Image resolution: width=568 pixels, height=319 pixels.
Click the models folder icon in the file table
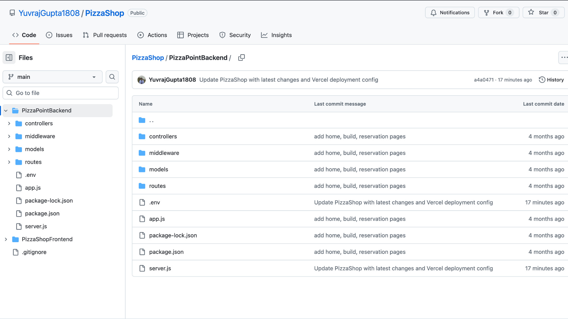click(142, 169)
